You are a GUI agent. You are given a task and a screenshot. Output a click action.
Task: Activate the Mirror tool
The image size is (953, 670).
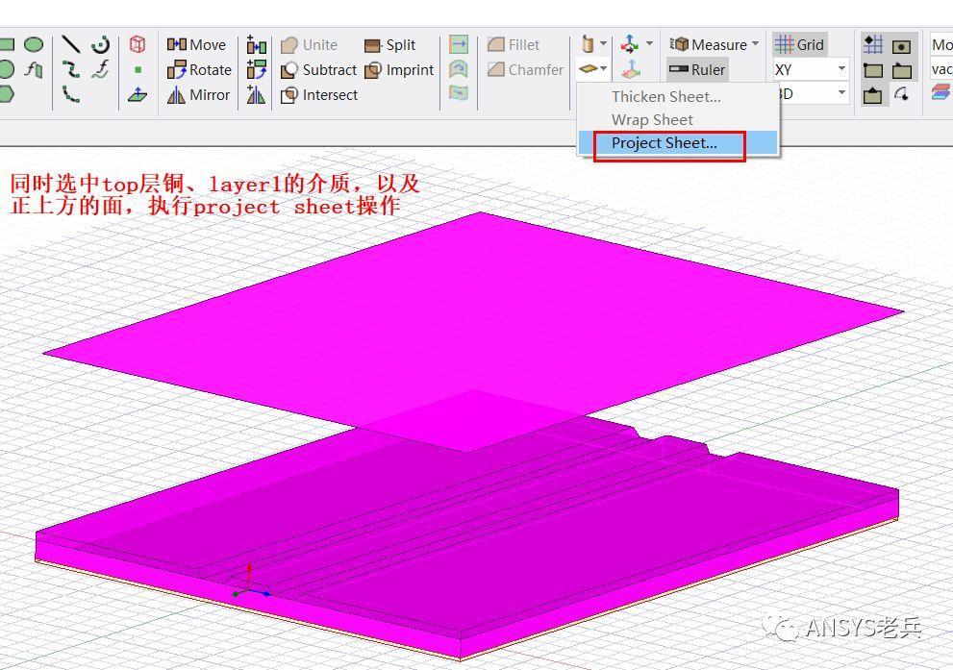197,95
